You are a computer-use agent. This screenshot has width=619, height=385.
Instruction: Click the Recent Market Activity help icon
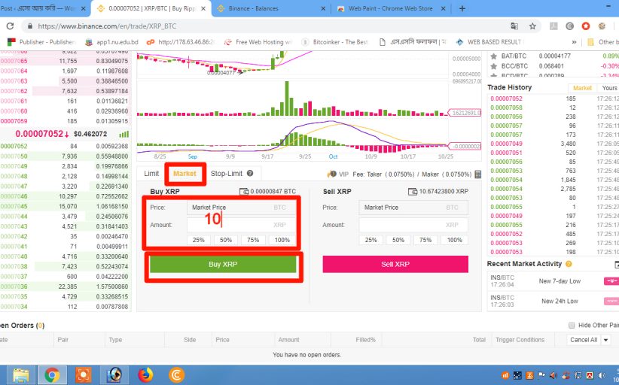(569, 264)
